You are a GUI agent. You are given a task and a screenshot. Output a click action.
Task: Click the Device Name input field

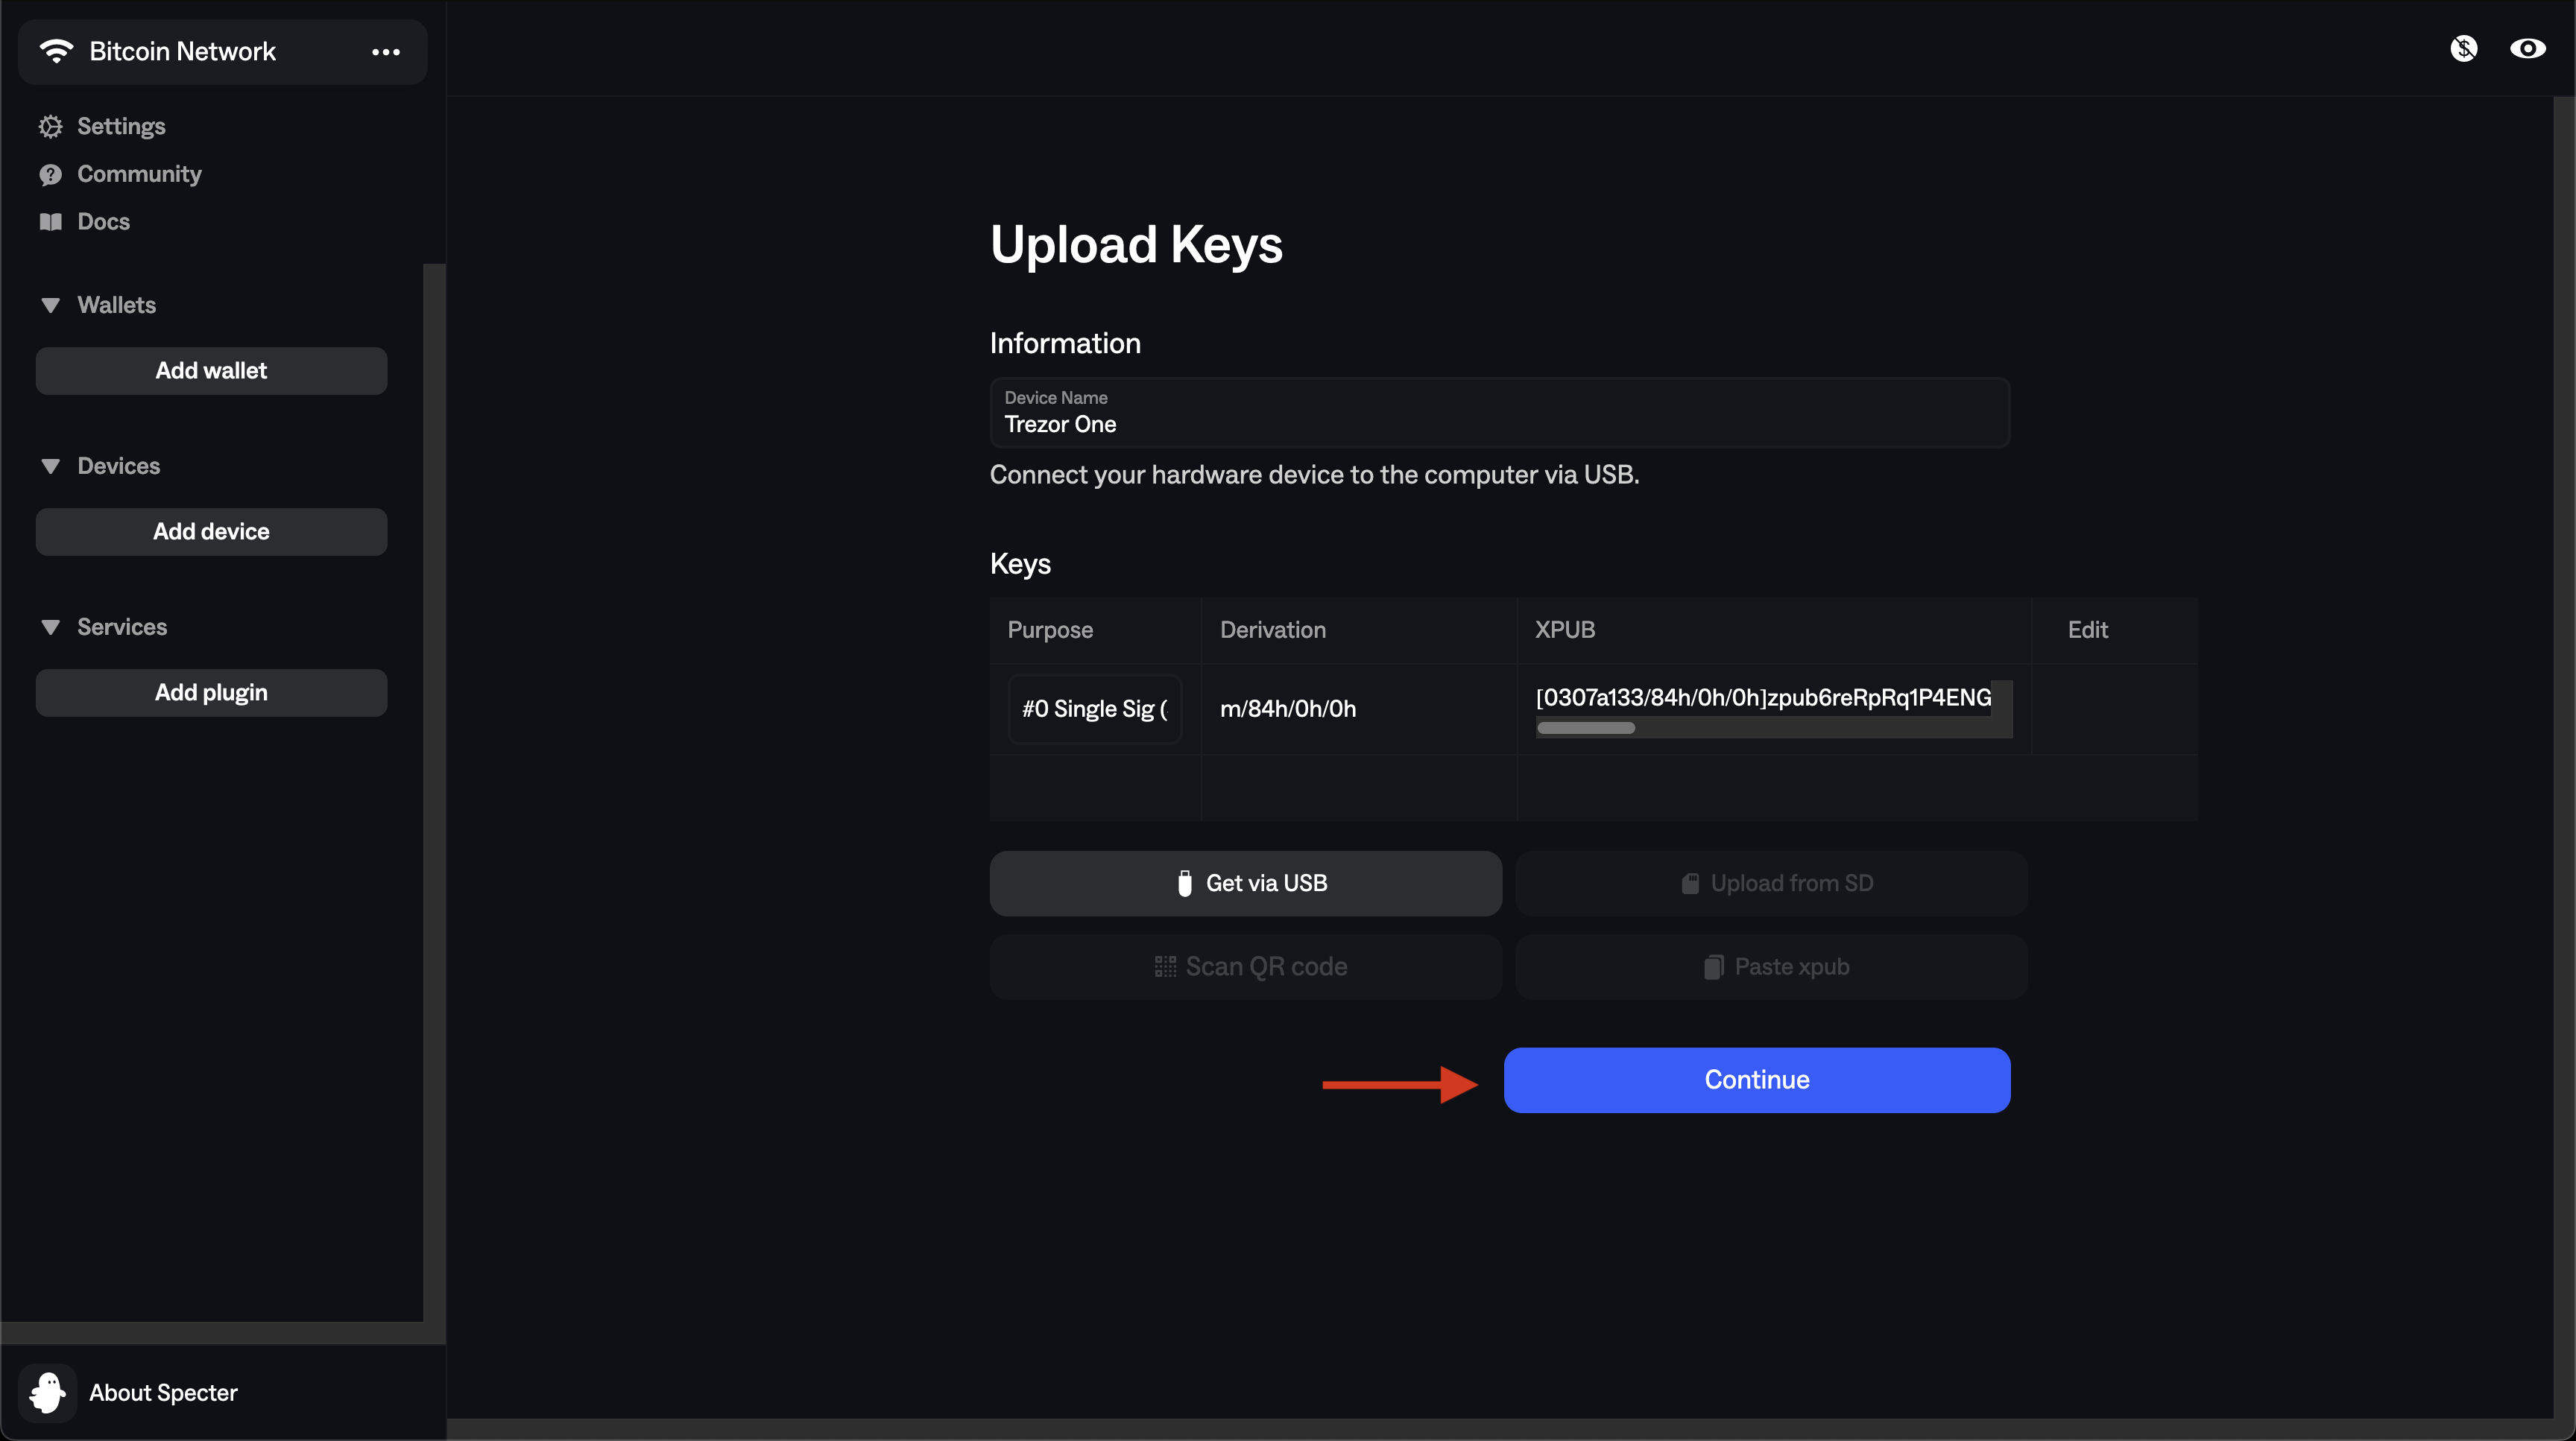tap(1498, 424)
